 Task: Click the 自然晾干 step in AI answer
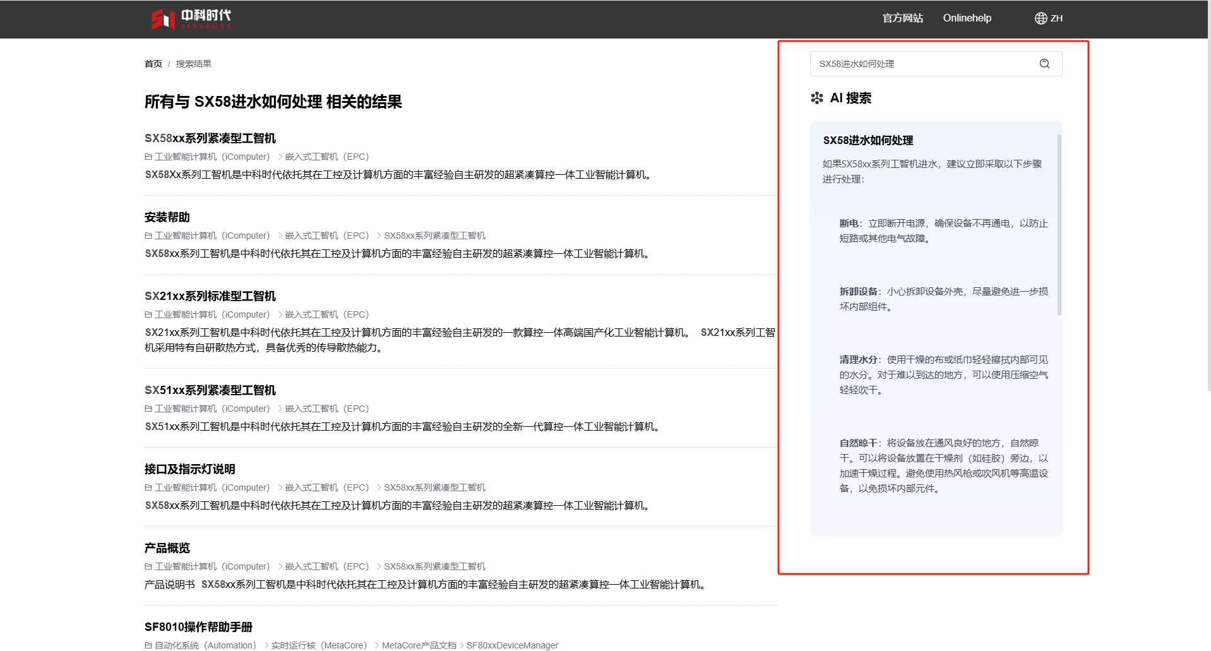pos(943,466)
